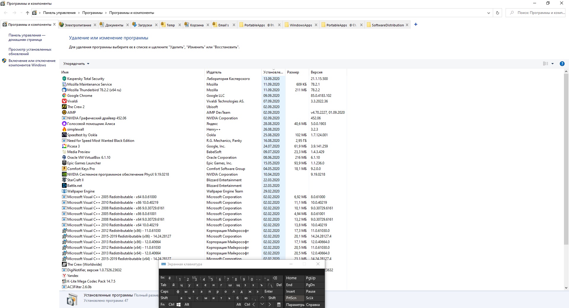Click the simplewall flame icon
The image size is (569, 308).
click(x=64, y=129)
